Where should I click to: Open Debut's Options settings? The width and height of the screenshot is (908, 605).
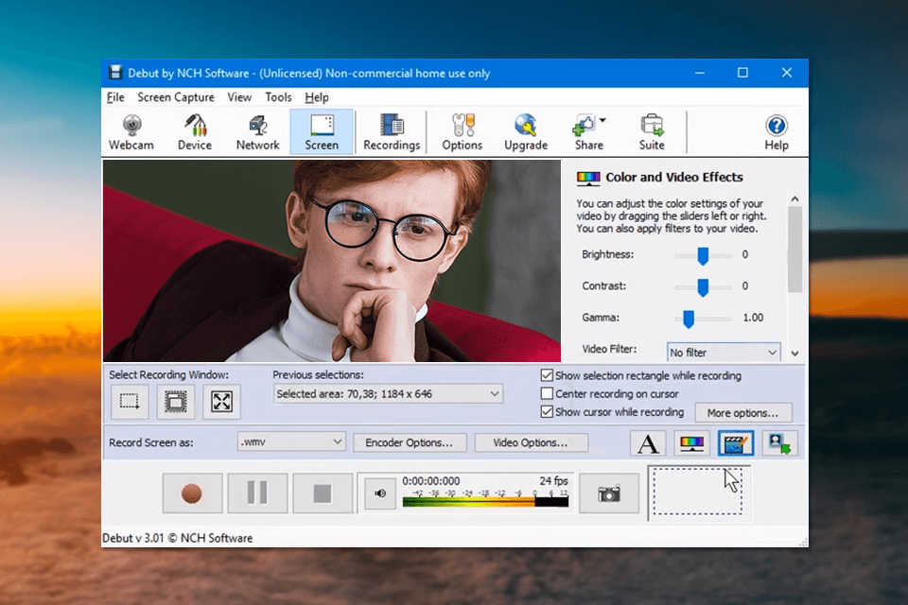463,130
